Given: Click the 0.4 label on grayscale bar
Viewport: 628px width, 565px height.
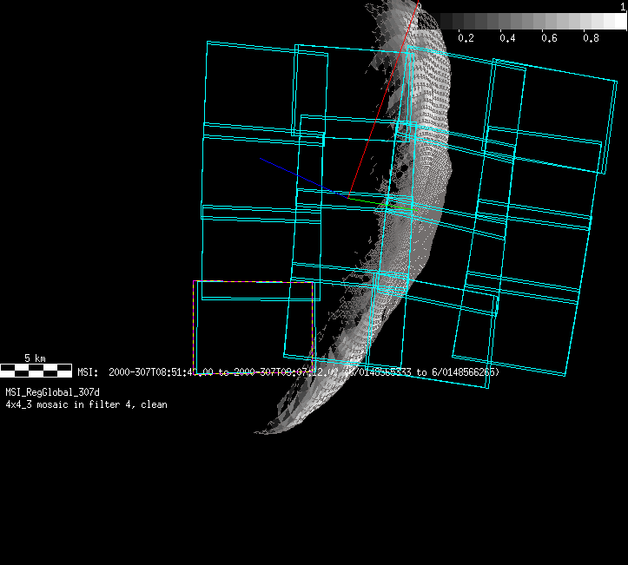Looking at the screenshot, I should [x=507, y=38].
